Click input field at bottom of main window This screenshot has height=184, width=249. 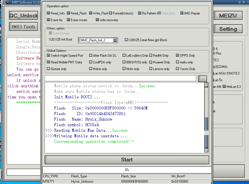click(23, 172)
